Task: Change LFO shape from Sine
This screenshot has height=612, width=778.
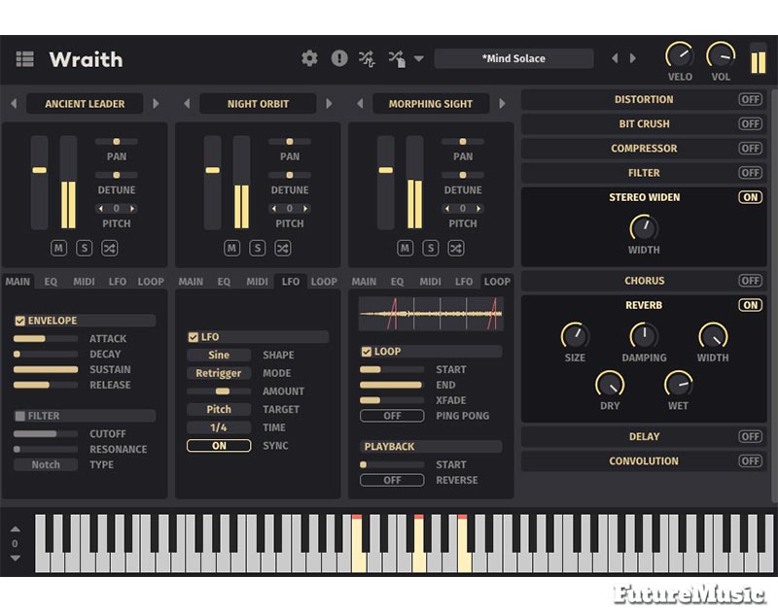Action: click(219, 355)
